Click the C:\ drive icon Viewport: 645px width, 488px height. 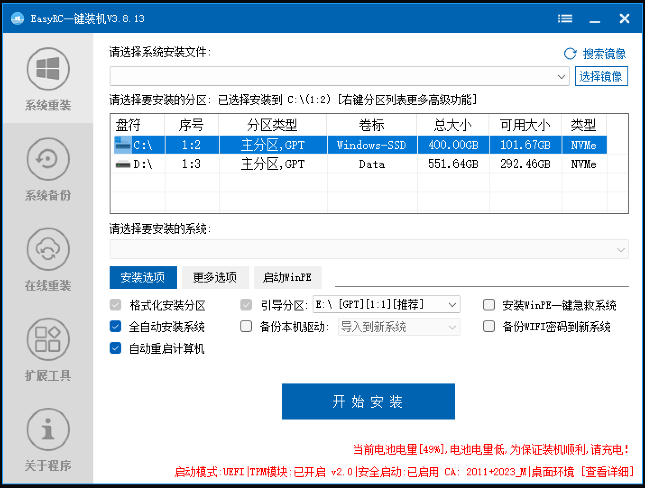point(123,145)
